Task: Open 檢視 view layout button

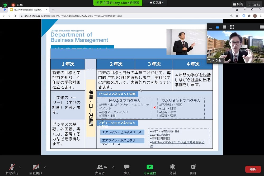Action: point(238,4)
